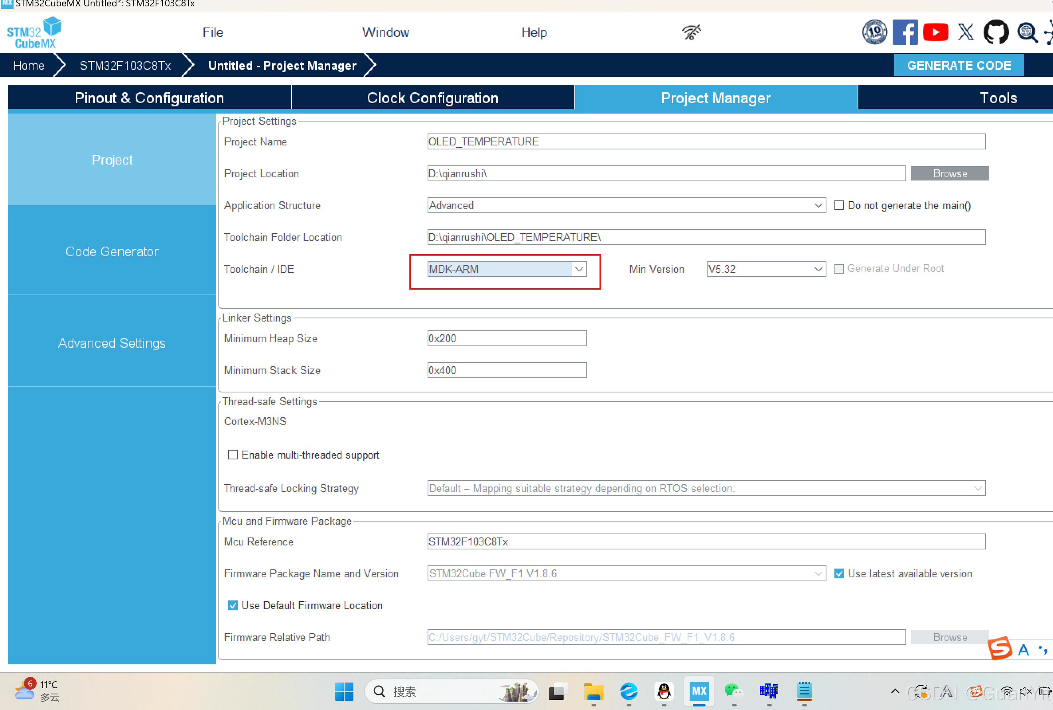
Task: Open the GitHub icon link
Action: click(996, 32)
